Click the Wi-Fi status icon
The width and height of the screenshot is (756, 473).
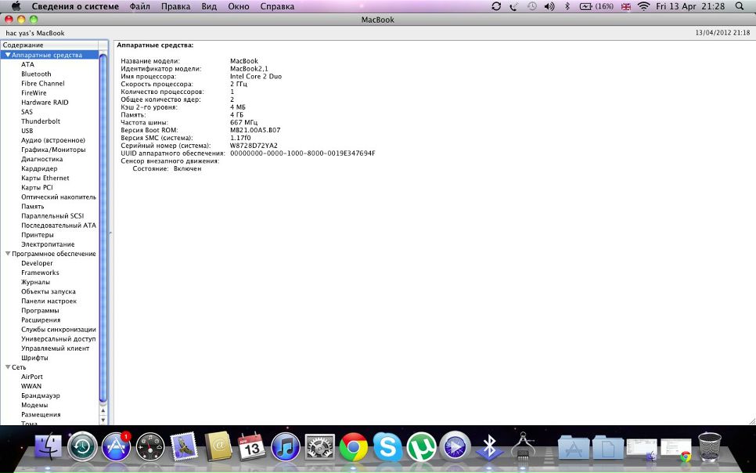click(x=643, y=6)
